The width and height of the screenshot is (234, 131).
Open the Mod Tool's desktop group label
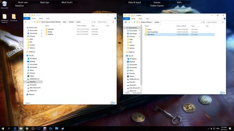click(67, 3)
